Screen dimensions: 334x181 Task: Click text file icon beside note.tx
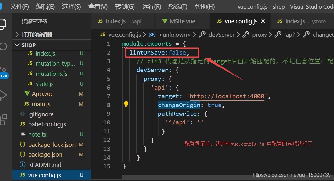pyautogui.click(x=23, y=134)
